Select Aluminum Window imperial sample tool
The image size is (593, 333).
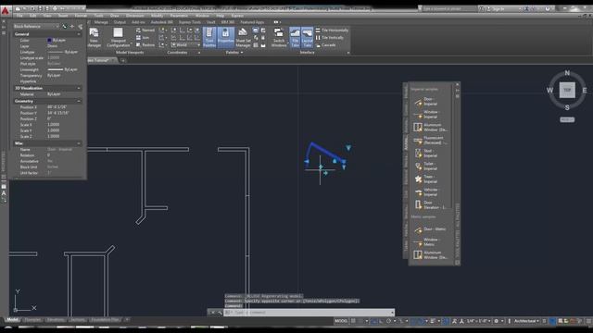coord(430,128)
